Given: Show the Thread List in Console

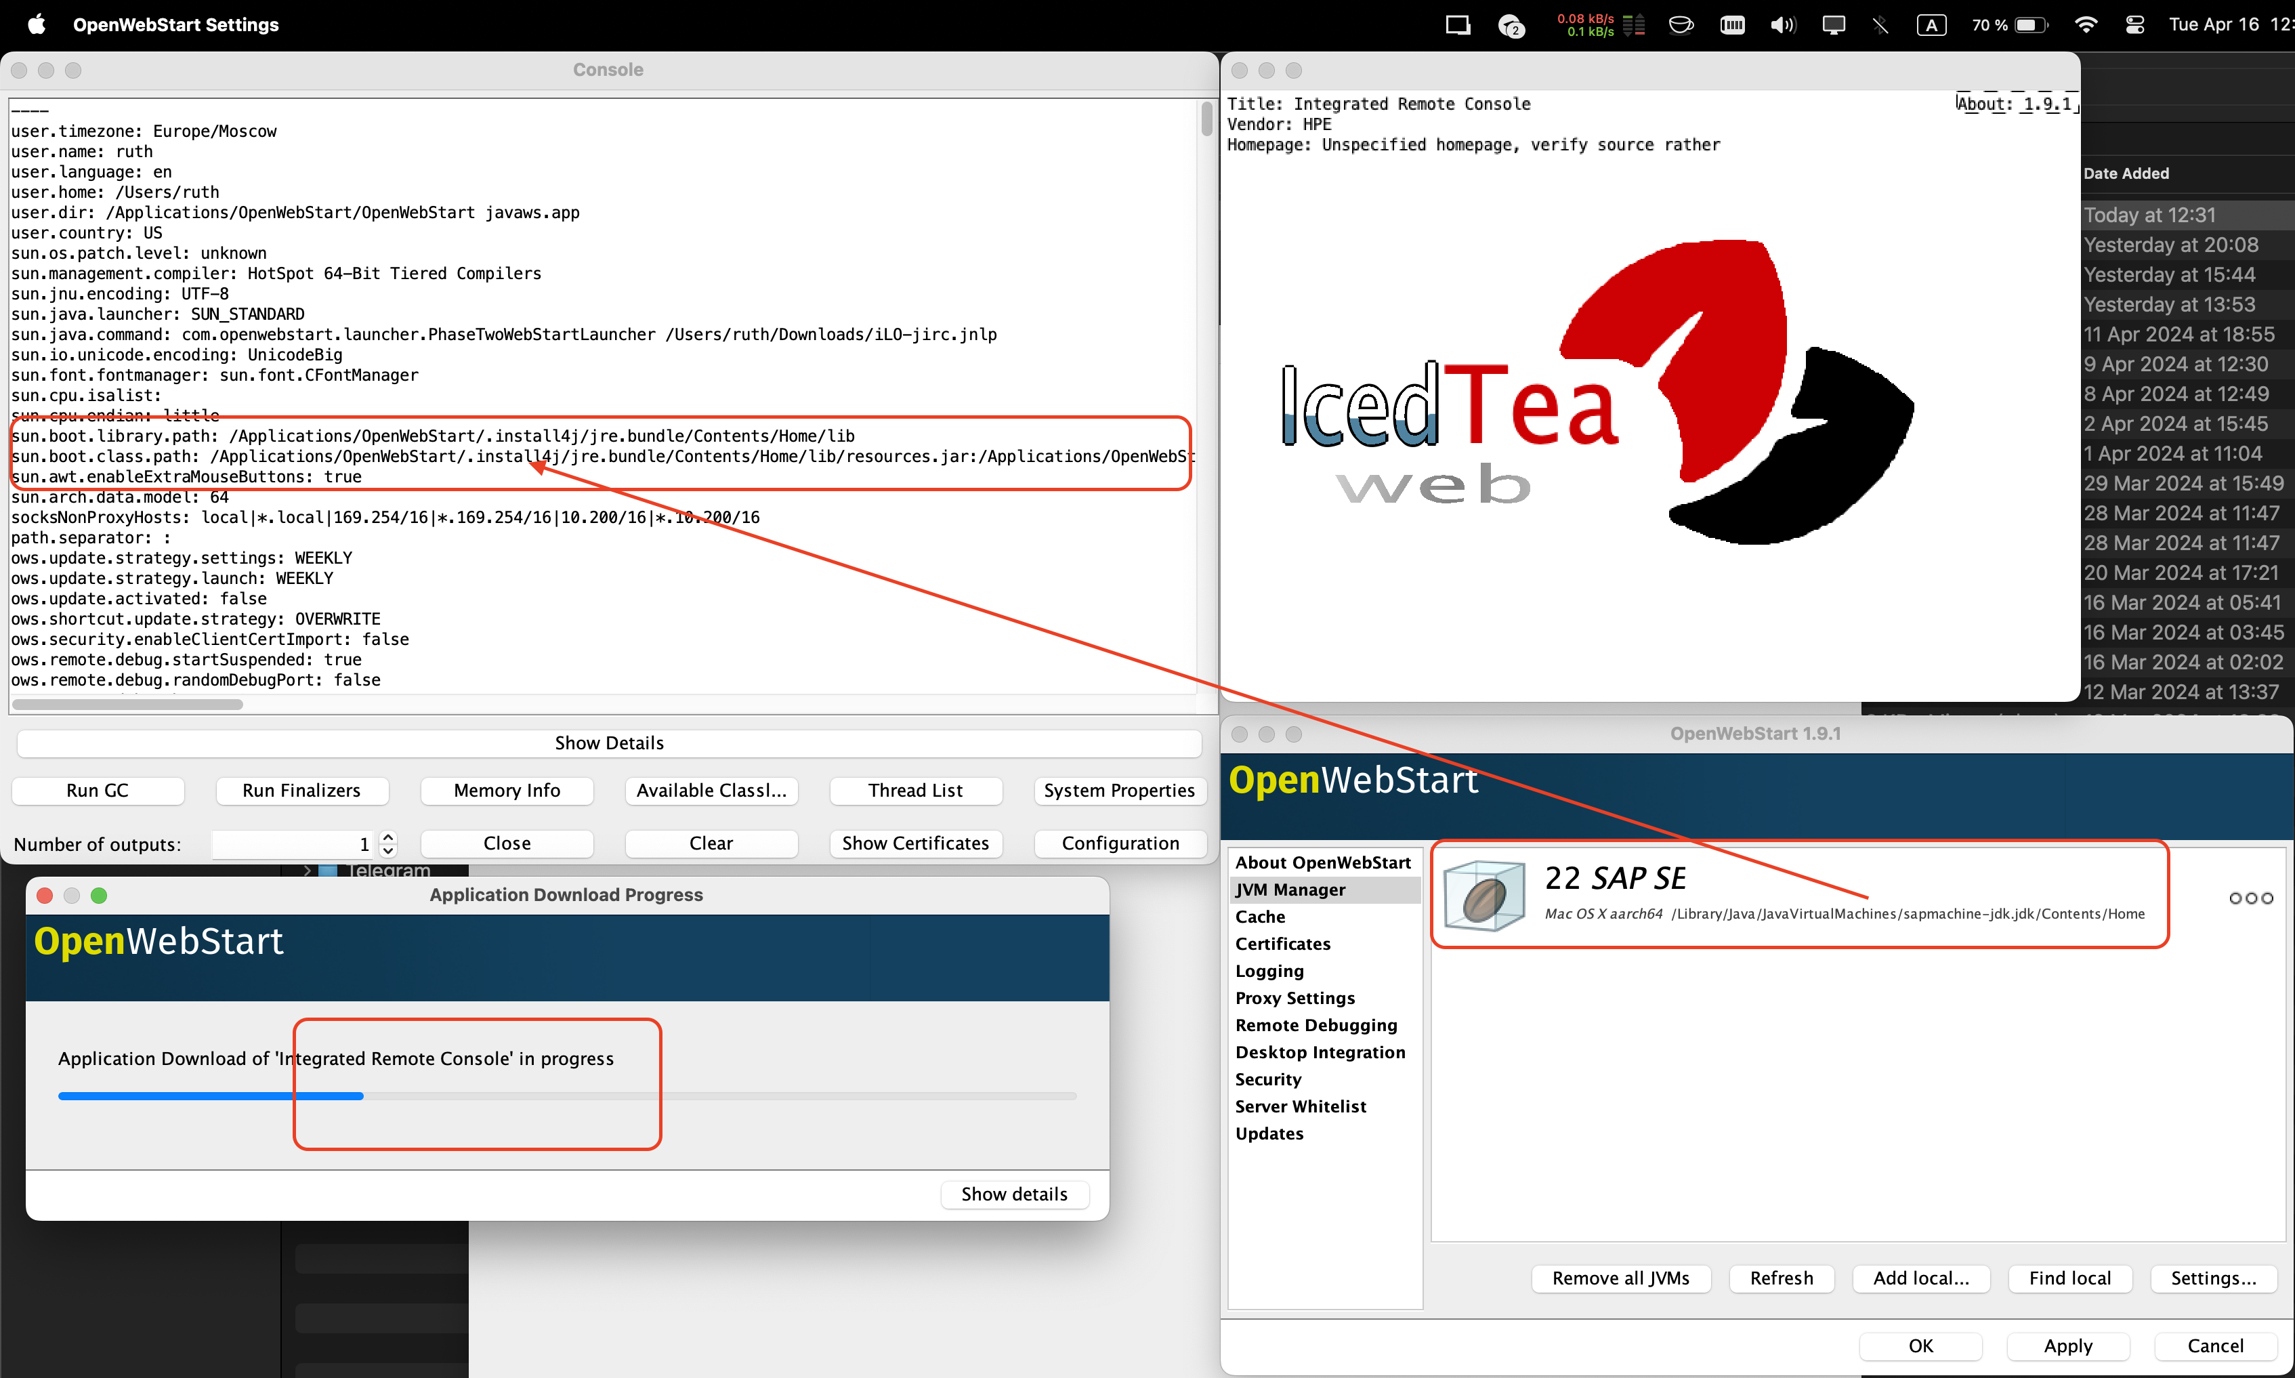Looking at the screenshot, I should (x=915, y=790).
